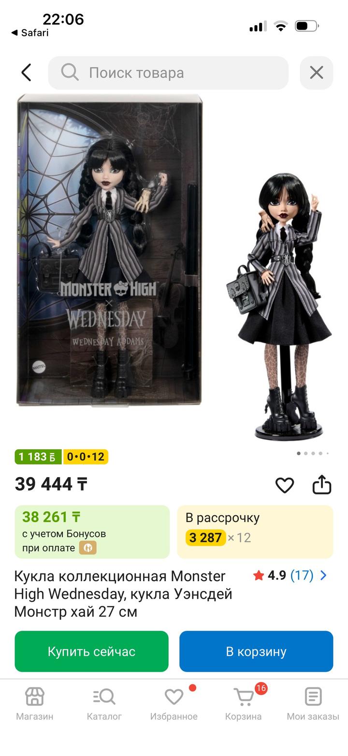Viewport: 348px width, 756px height.
Task: Tap the back arrow icon
Action: click(x=26, y=73)
